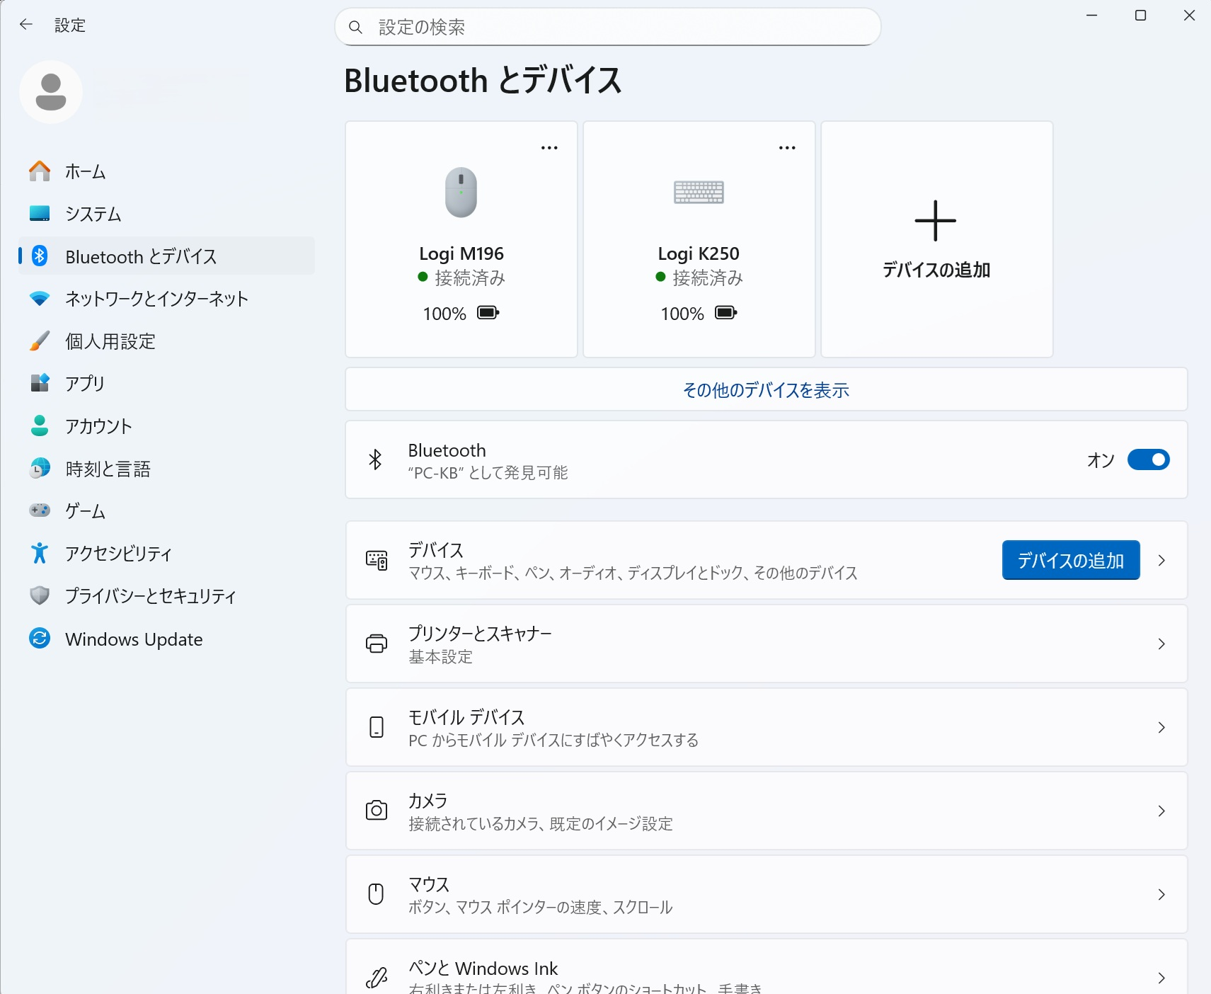The image size is (1211, 994).
Task: Open プリンターとスキャナー settings
Action: click(x=766, y=644)
